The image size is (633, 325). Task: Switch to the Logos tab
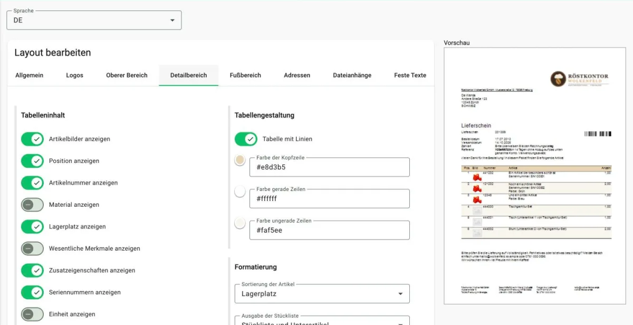click(75, 75)
